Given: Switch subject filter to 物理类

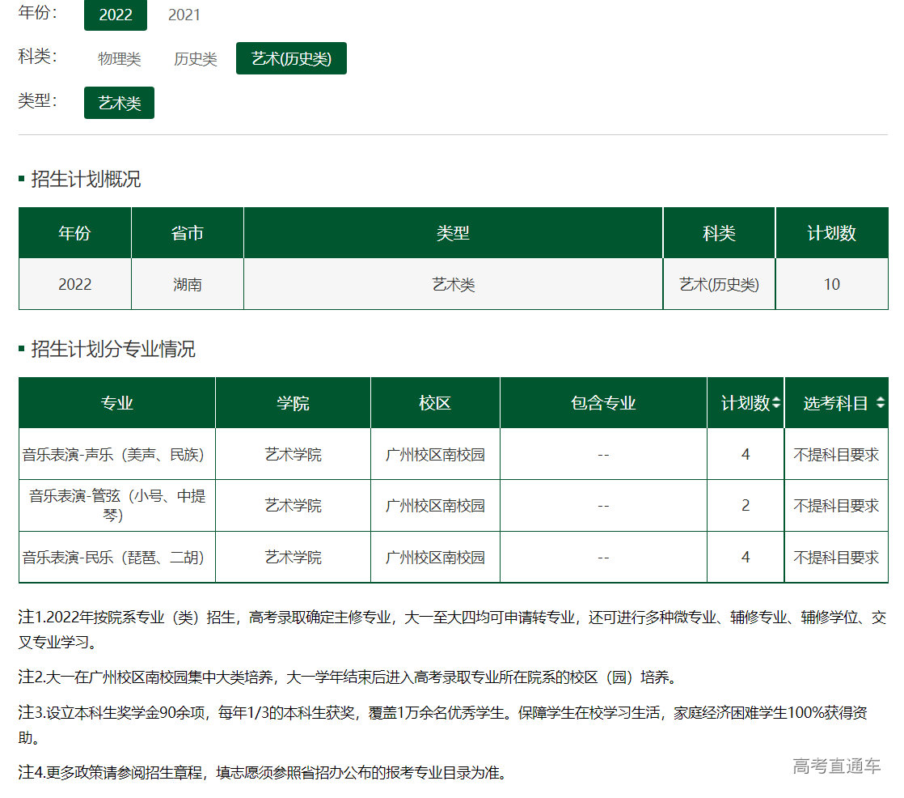Looking at the screenshot, I should [x=118, y=58].
